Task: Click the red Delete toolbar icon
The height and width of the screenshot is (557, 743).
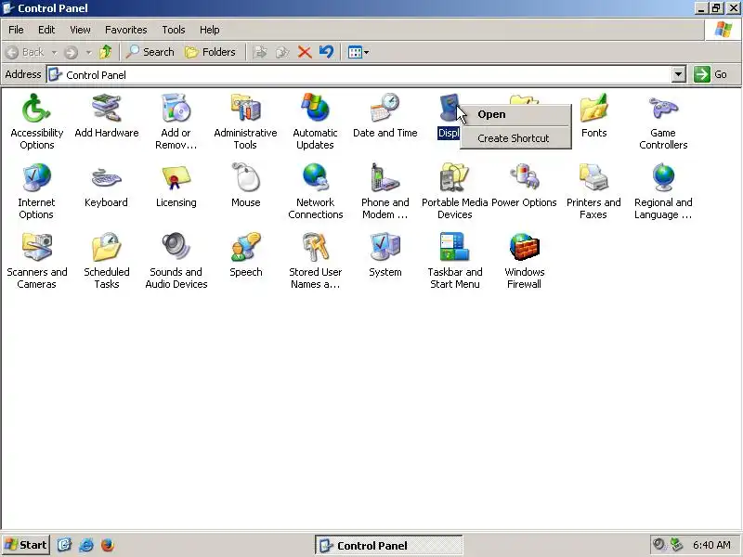Action: click(305, 52)
